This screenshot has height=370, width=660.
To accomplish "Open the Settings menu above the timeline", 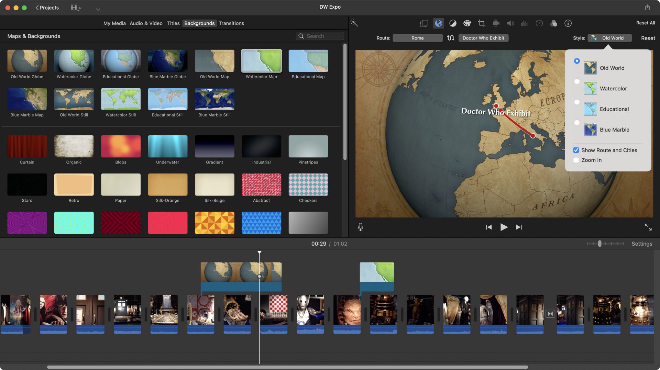I will pyautogui.click(x=641, y=244).
